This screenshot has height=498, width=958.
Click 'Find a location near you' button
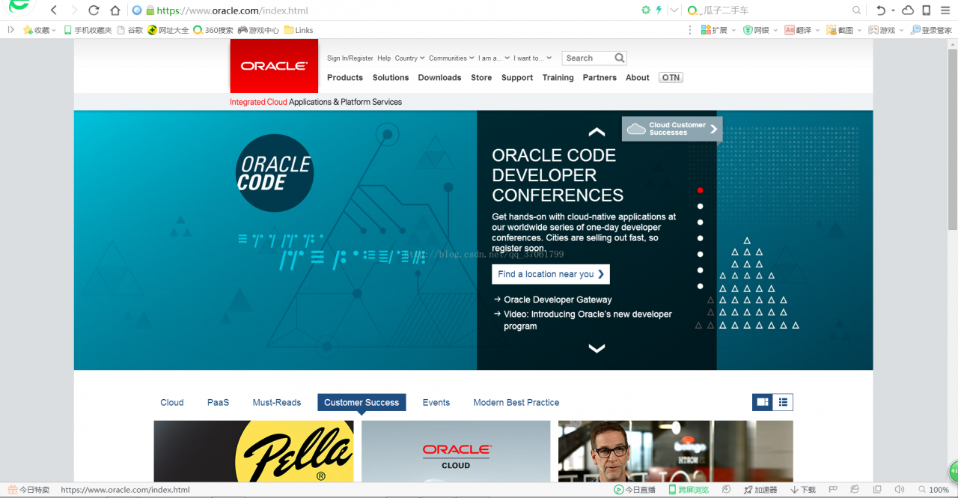point(551,274)
